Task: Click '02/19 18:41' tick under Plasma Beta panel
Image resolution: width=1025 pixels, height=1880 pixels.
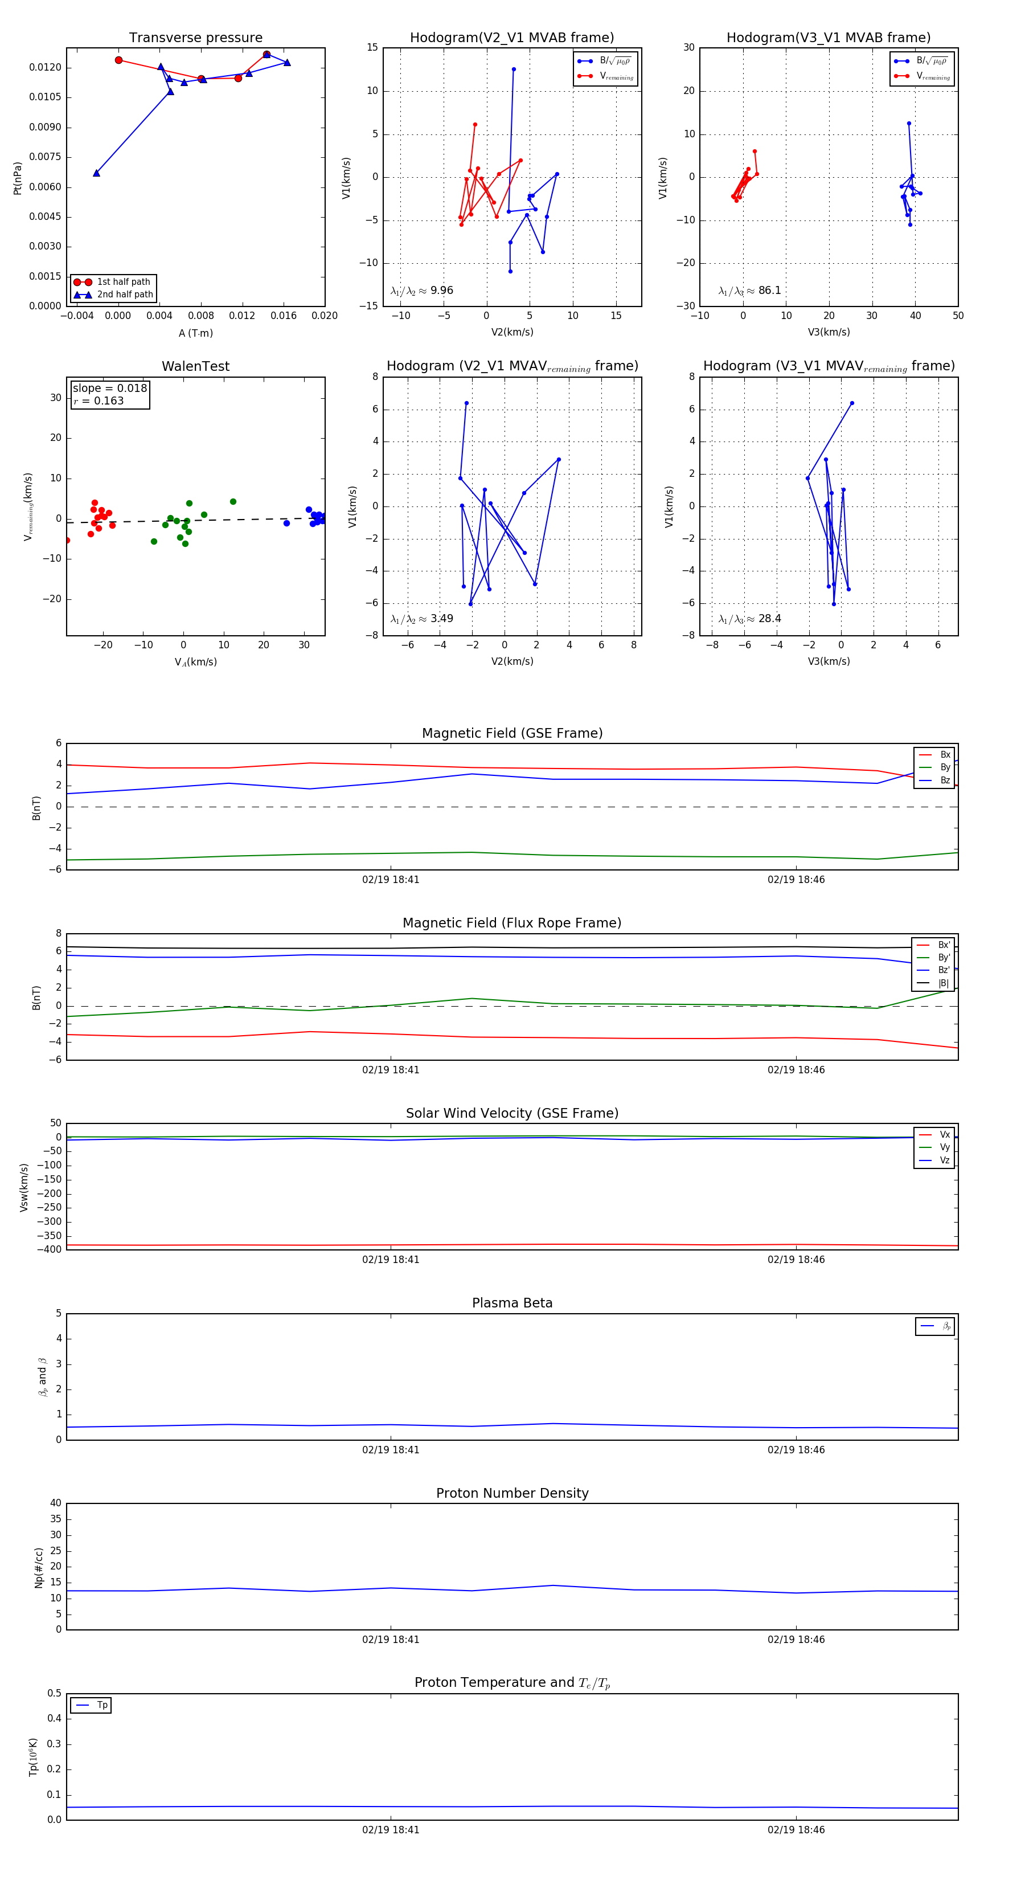Action: (391, 1449)
